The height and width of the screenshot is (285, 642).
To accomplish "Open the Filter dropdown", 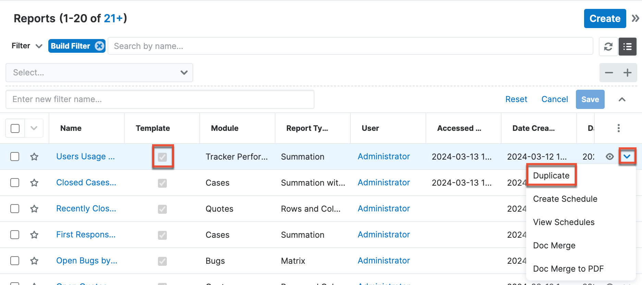I will [27, 46].
